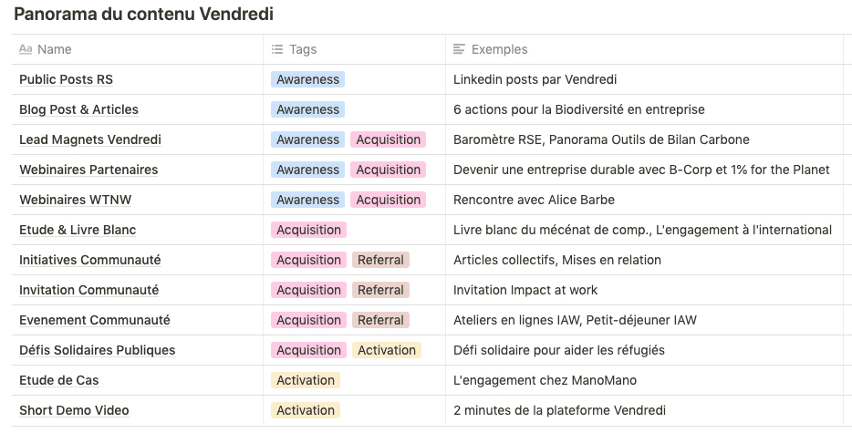Screen dimensions: 852x433
Task: Click the 'L'engagement chez ManoMano' example cell
Action: point(545,380)
